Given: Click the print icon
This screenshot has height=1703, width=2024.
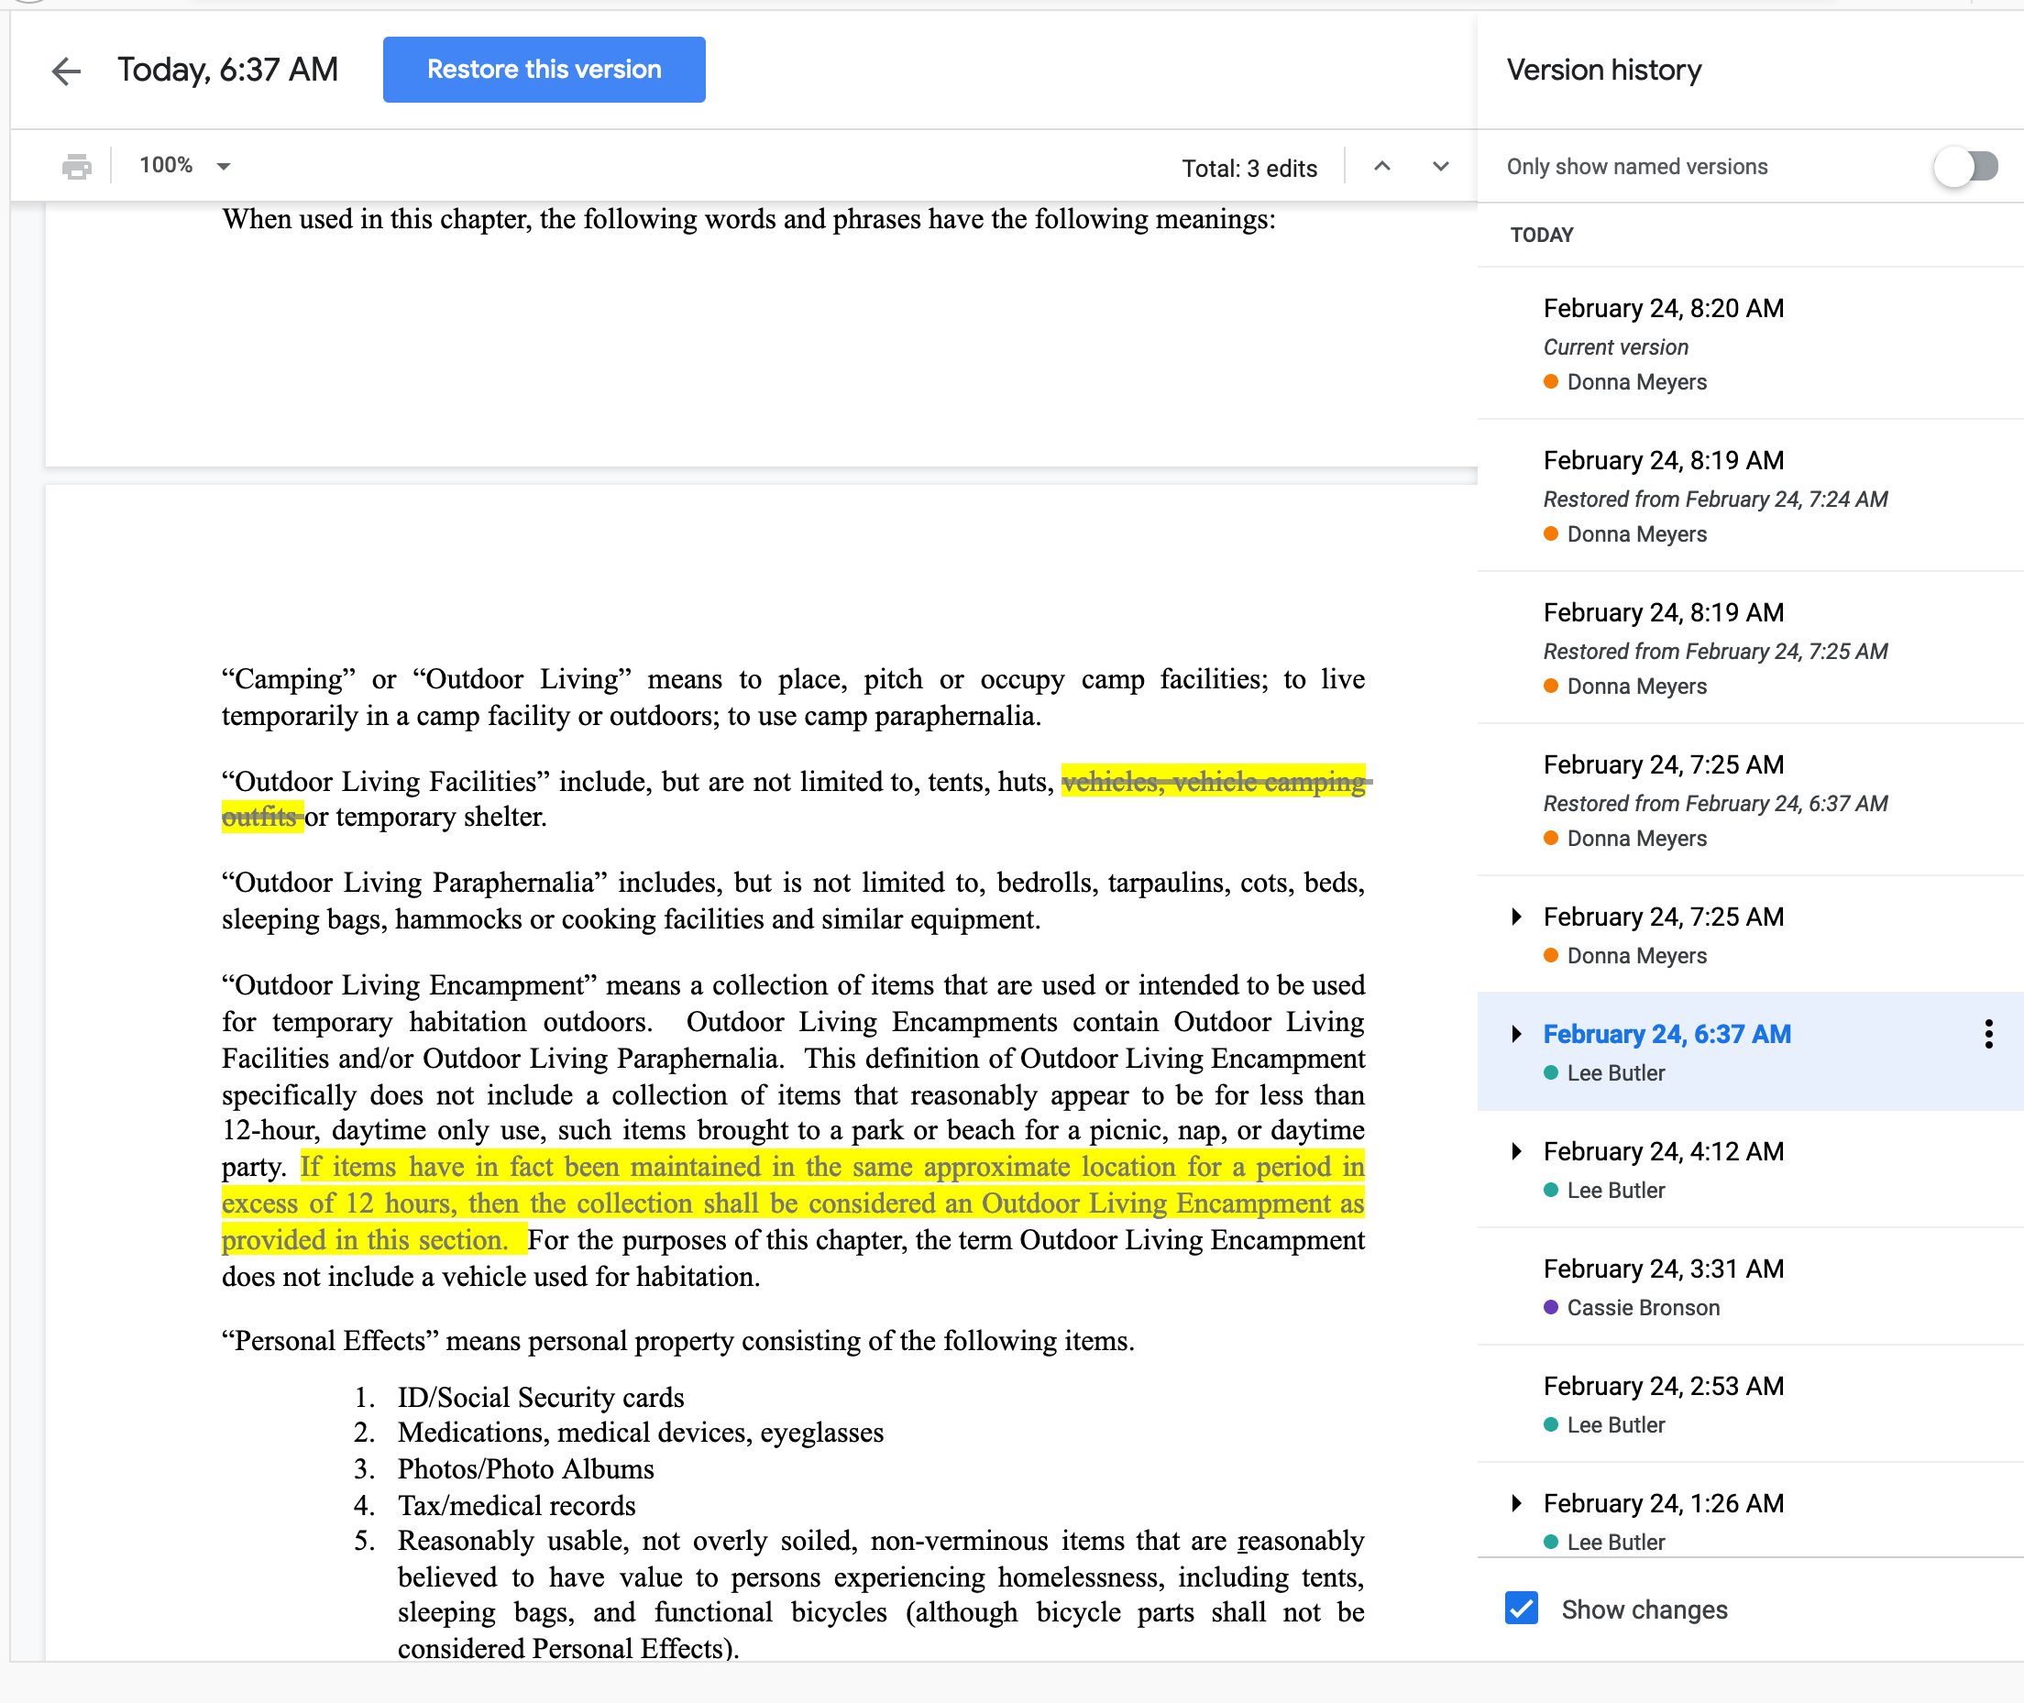Looking at the screenshot, I should click(76, 166).
